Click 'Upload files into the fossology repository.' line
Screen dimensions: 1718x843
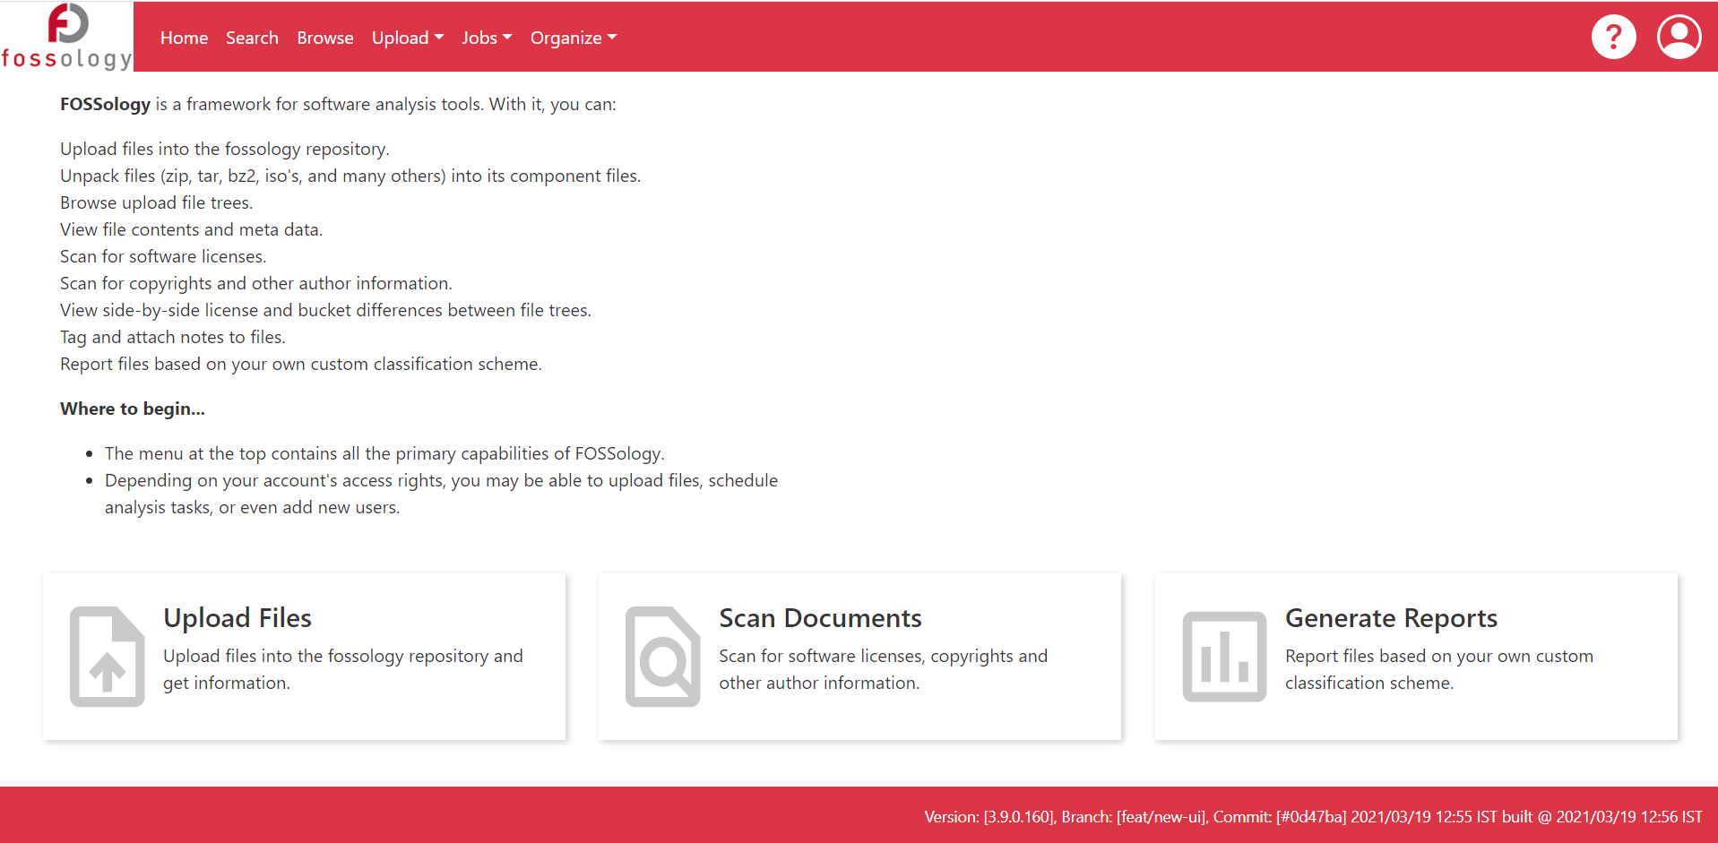(x=225, y=149)
